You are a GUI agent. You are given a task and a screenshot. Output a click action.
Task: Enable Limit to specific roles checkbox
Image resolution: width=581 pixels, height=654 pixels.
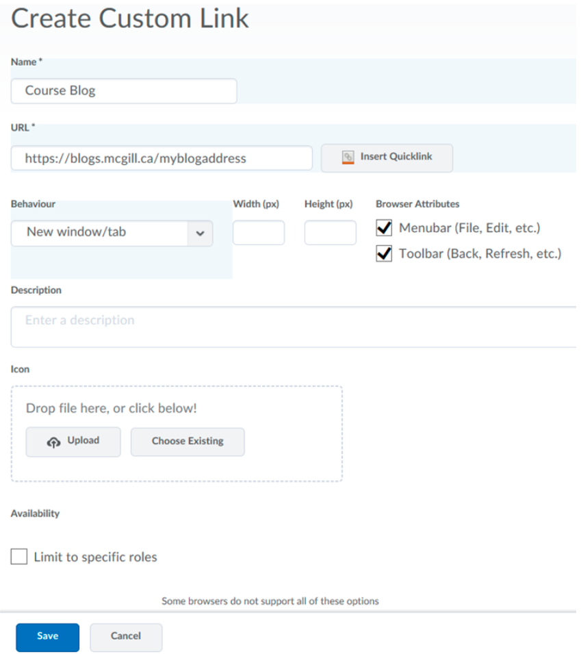click(x=19, y=557)
